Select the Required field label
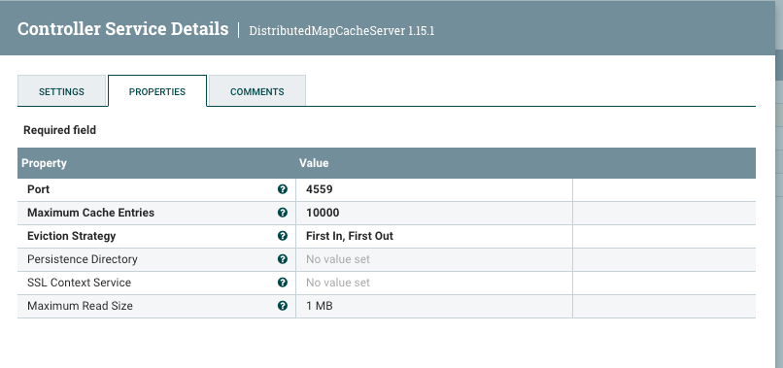Image resolution: width=783 pixels, height=368 pixels. 59,130
